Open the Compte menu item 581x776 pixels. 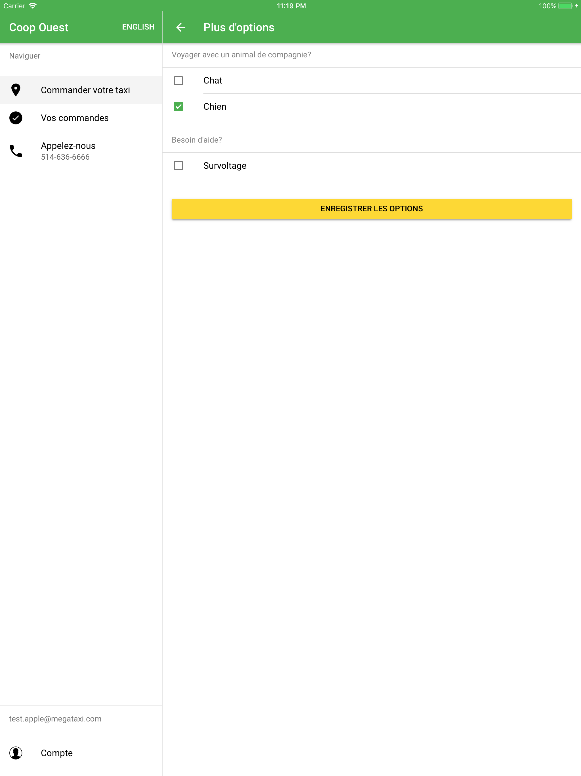[81, 753]
